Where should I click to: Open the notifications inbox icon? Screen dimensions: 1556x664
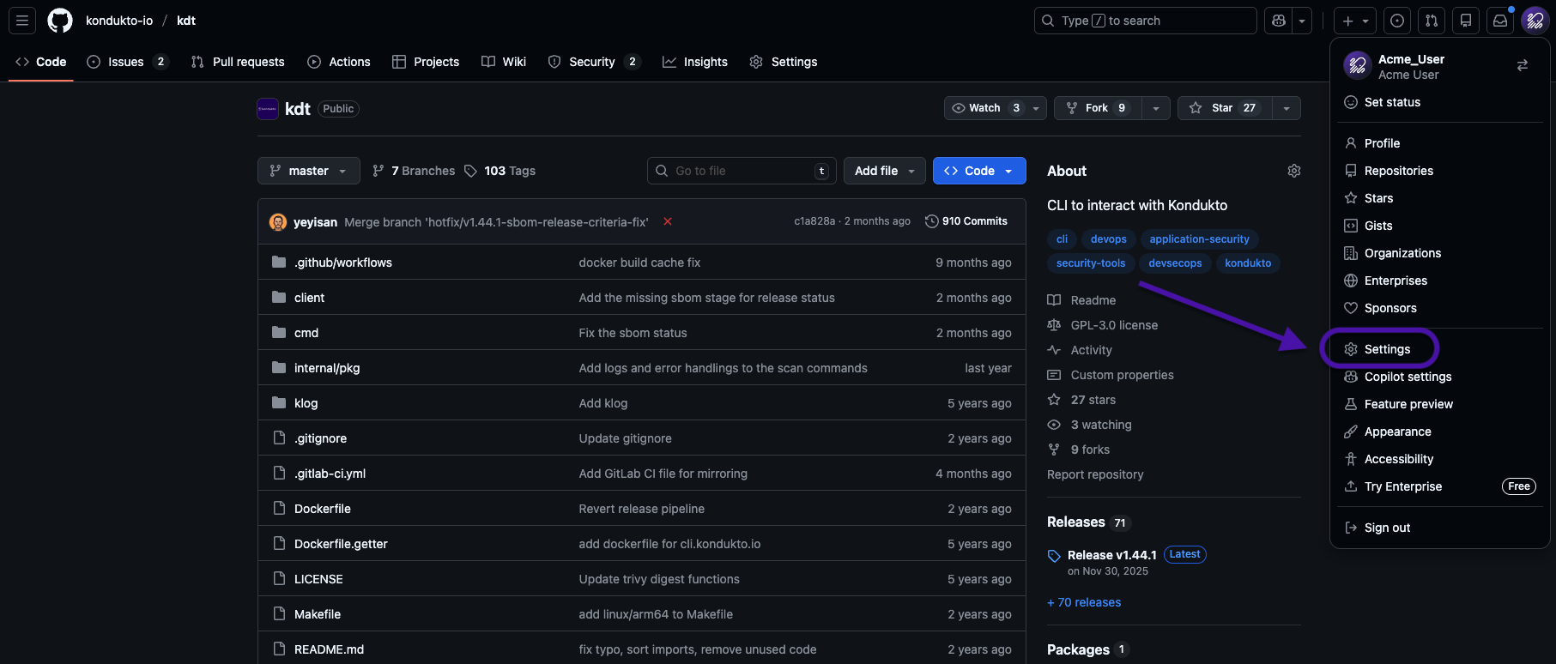pos(1500,21)
